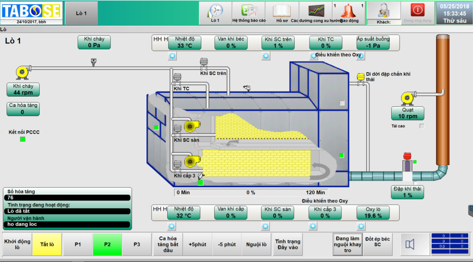Click the speaker mute icon
473x262 pixels.
coord(410,244)
